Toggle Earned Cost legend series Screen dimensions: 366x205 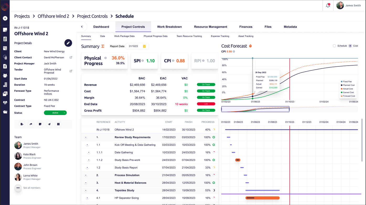347,92
